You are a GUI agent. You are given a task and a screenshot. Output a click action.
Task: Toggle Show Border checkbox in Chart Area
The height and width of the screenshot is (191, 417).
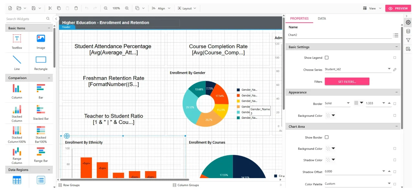pos(327,137)
